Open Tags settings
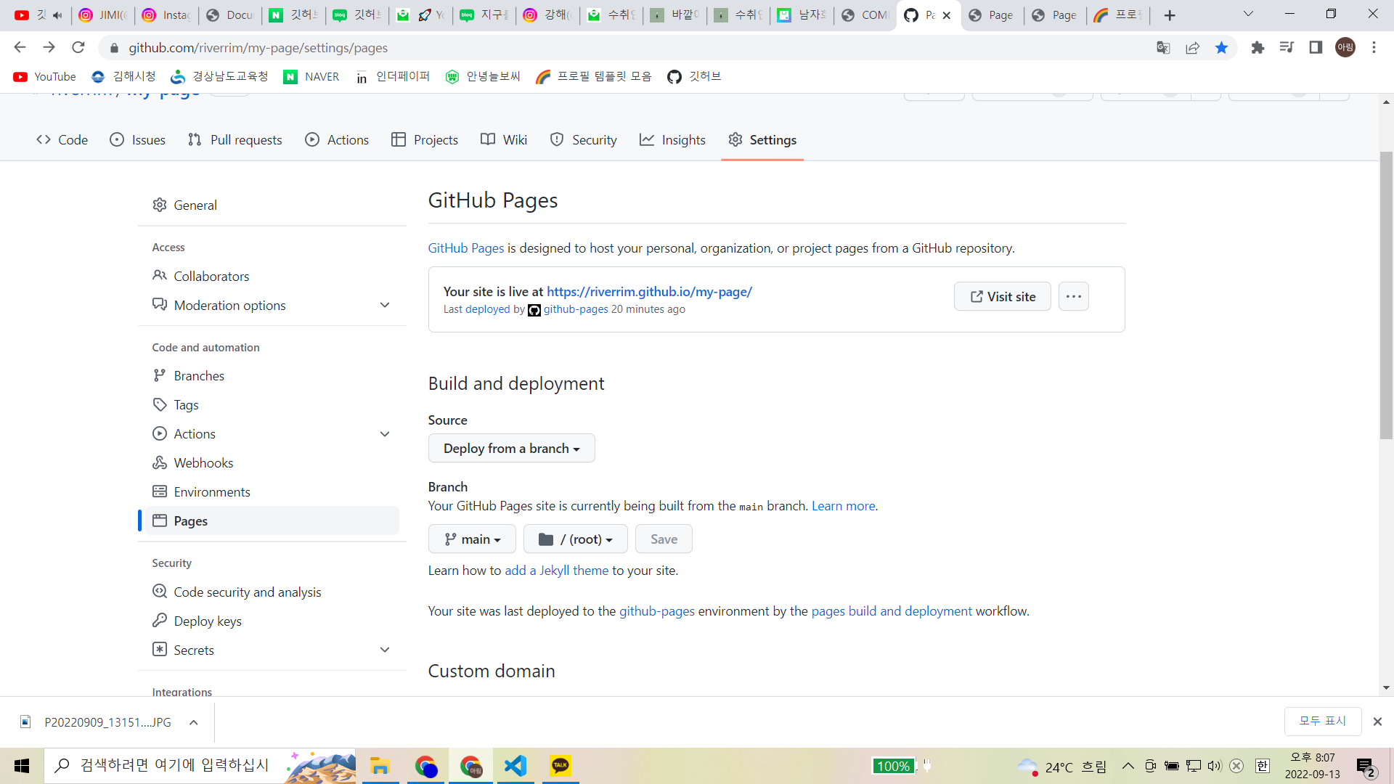The image size is (1394, 784). tap(272, 404)
